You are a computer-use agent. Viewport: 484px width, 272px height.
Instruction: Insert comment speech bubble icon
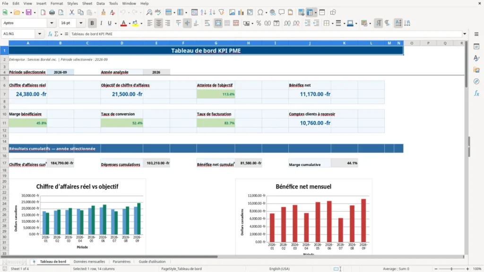(x=282, y=12)
